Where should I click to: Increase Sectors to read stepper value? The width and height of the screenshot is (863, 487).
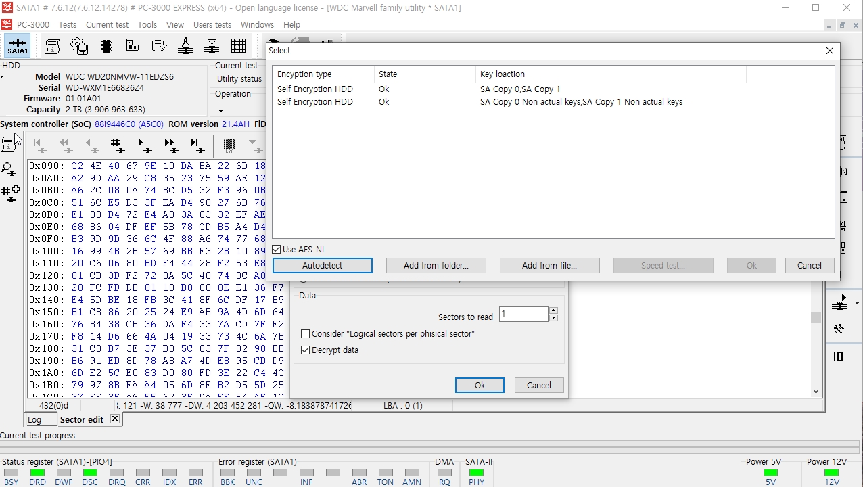click(553, 310)
